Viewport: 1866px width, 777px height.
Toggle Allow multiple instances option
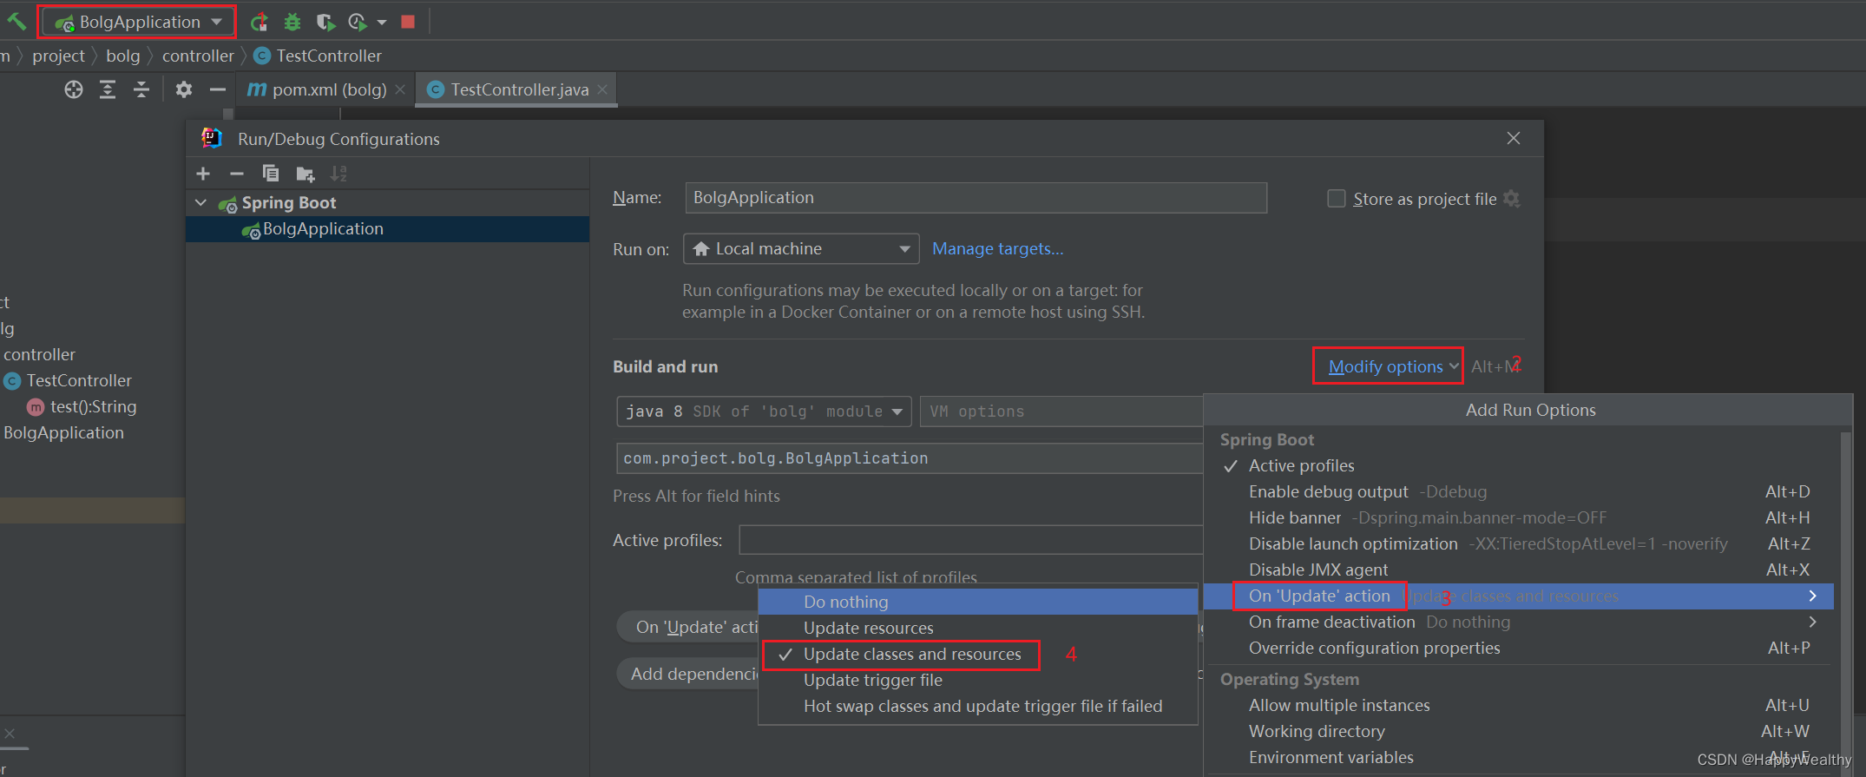click(1519, 706)
